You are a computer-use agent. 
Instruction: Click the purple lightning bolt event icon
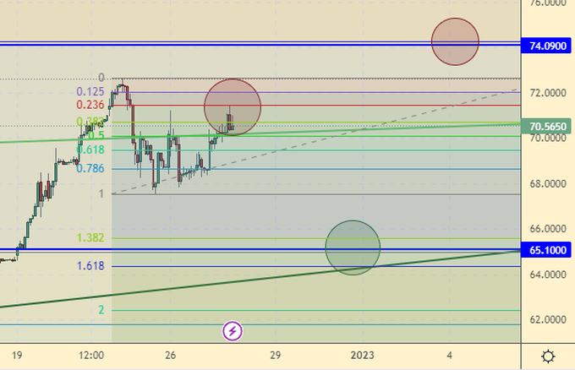pyautogui.click(x=234, y=331)
